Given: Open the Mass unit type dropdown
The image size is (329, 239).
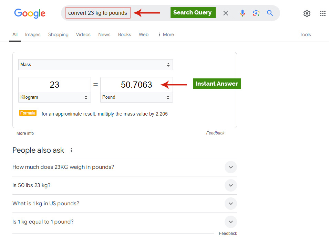Looking at the screenshot, I should click(x=95, y=65).
